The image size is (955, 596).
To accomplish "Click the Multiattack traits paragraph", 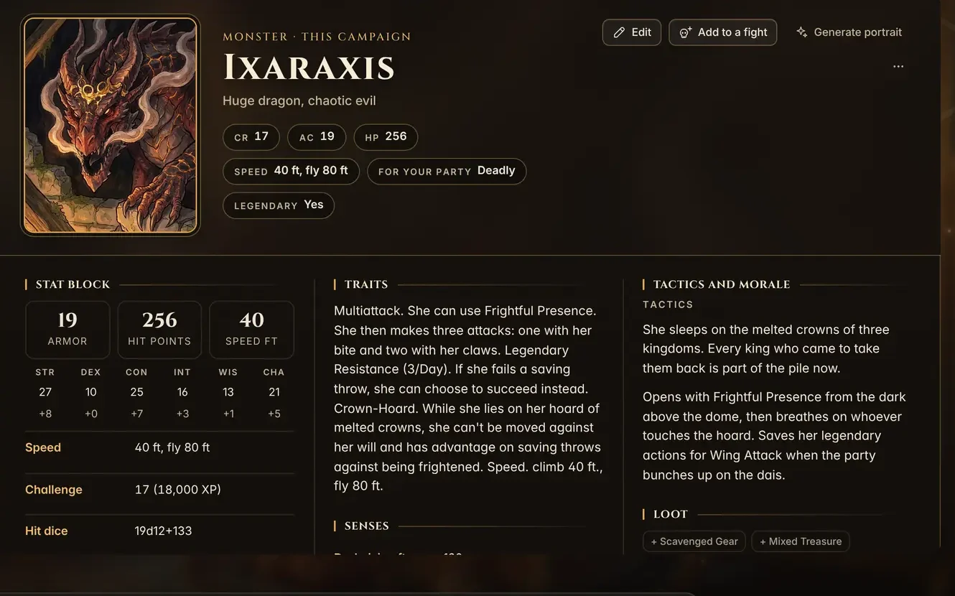I will [469, 399].
